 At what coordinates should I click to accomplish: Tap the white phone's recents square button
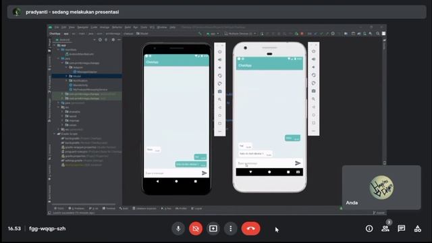tap(288, 172)
